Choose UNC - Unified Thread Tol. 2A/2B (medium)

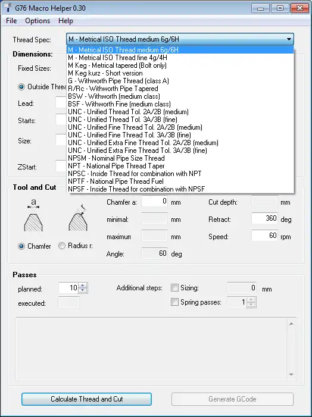coord(180,111)
